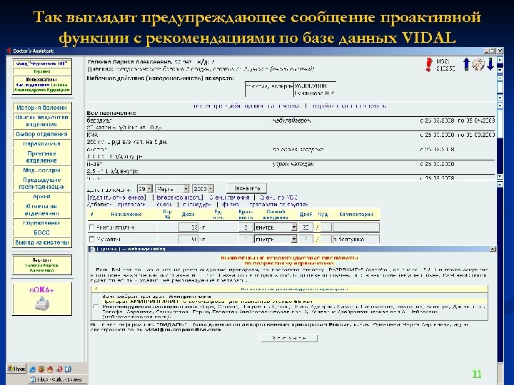Click the printer icon under the pOKA+ label

[x=42, y=303]
